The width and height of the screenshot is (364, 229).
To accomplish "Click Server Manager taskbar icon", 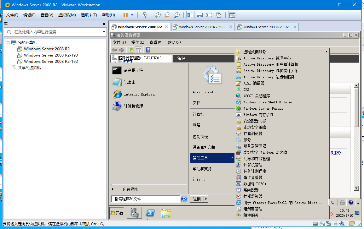I will pyautogui.click(x=135, y=213).
